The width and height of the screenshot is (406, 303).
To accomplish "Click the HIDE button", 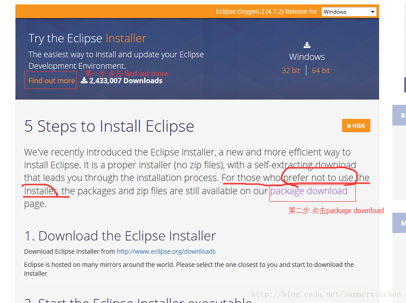I will tap(356, 126).
